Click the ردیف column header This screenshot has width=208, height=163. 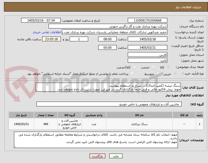[199, 115]
